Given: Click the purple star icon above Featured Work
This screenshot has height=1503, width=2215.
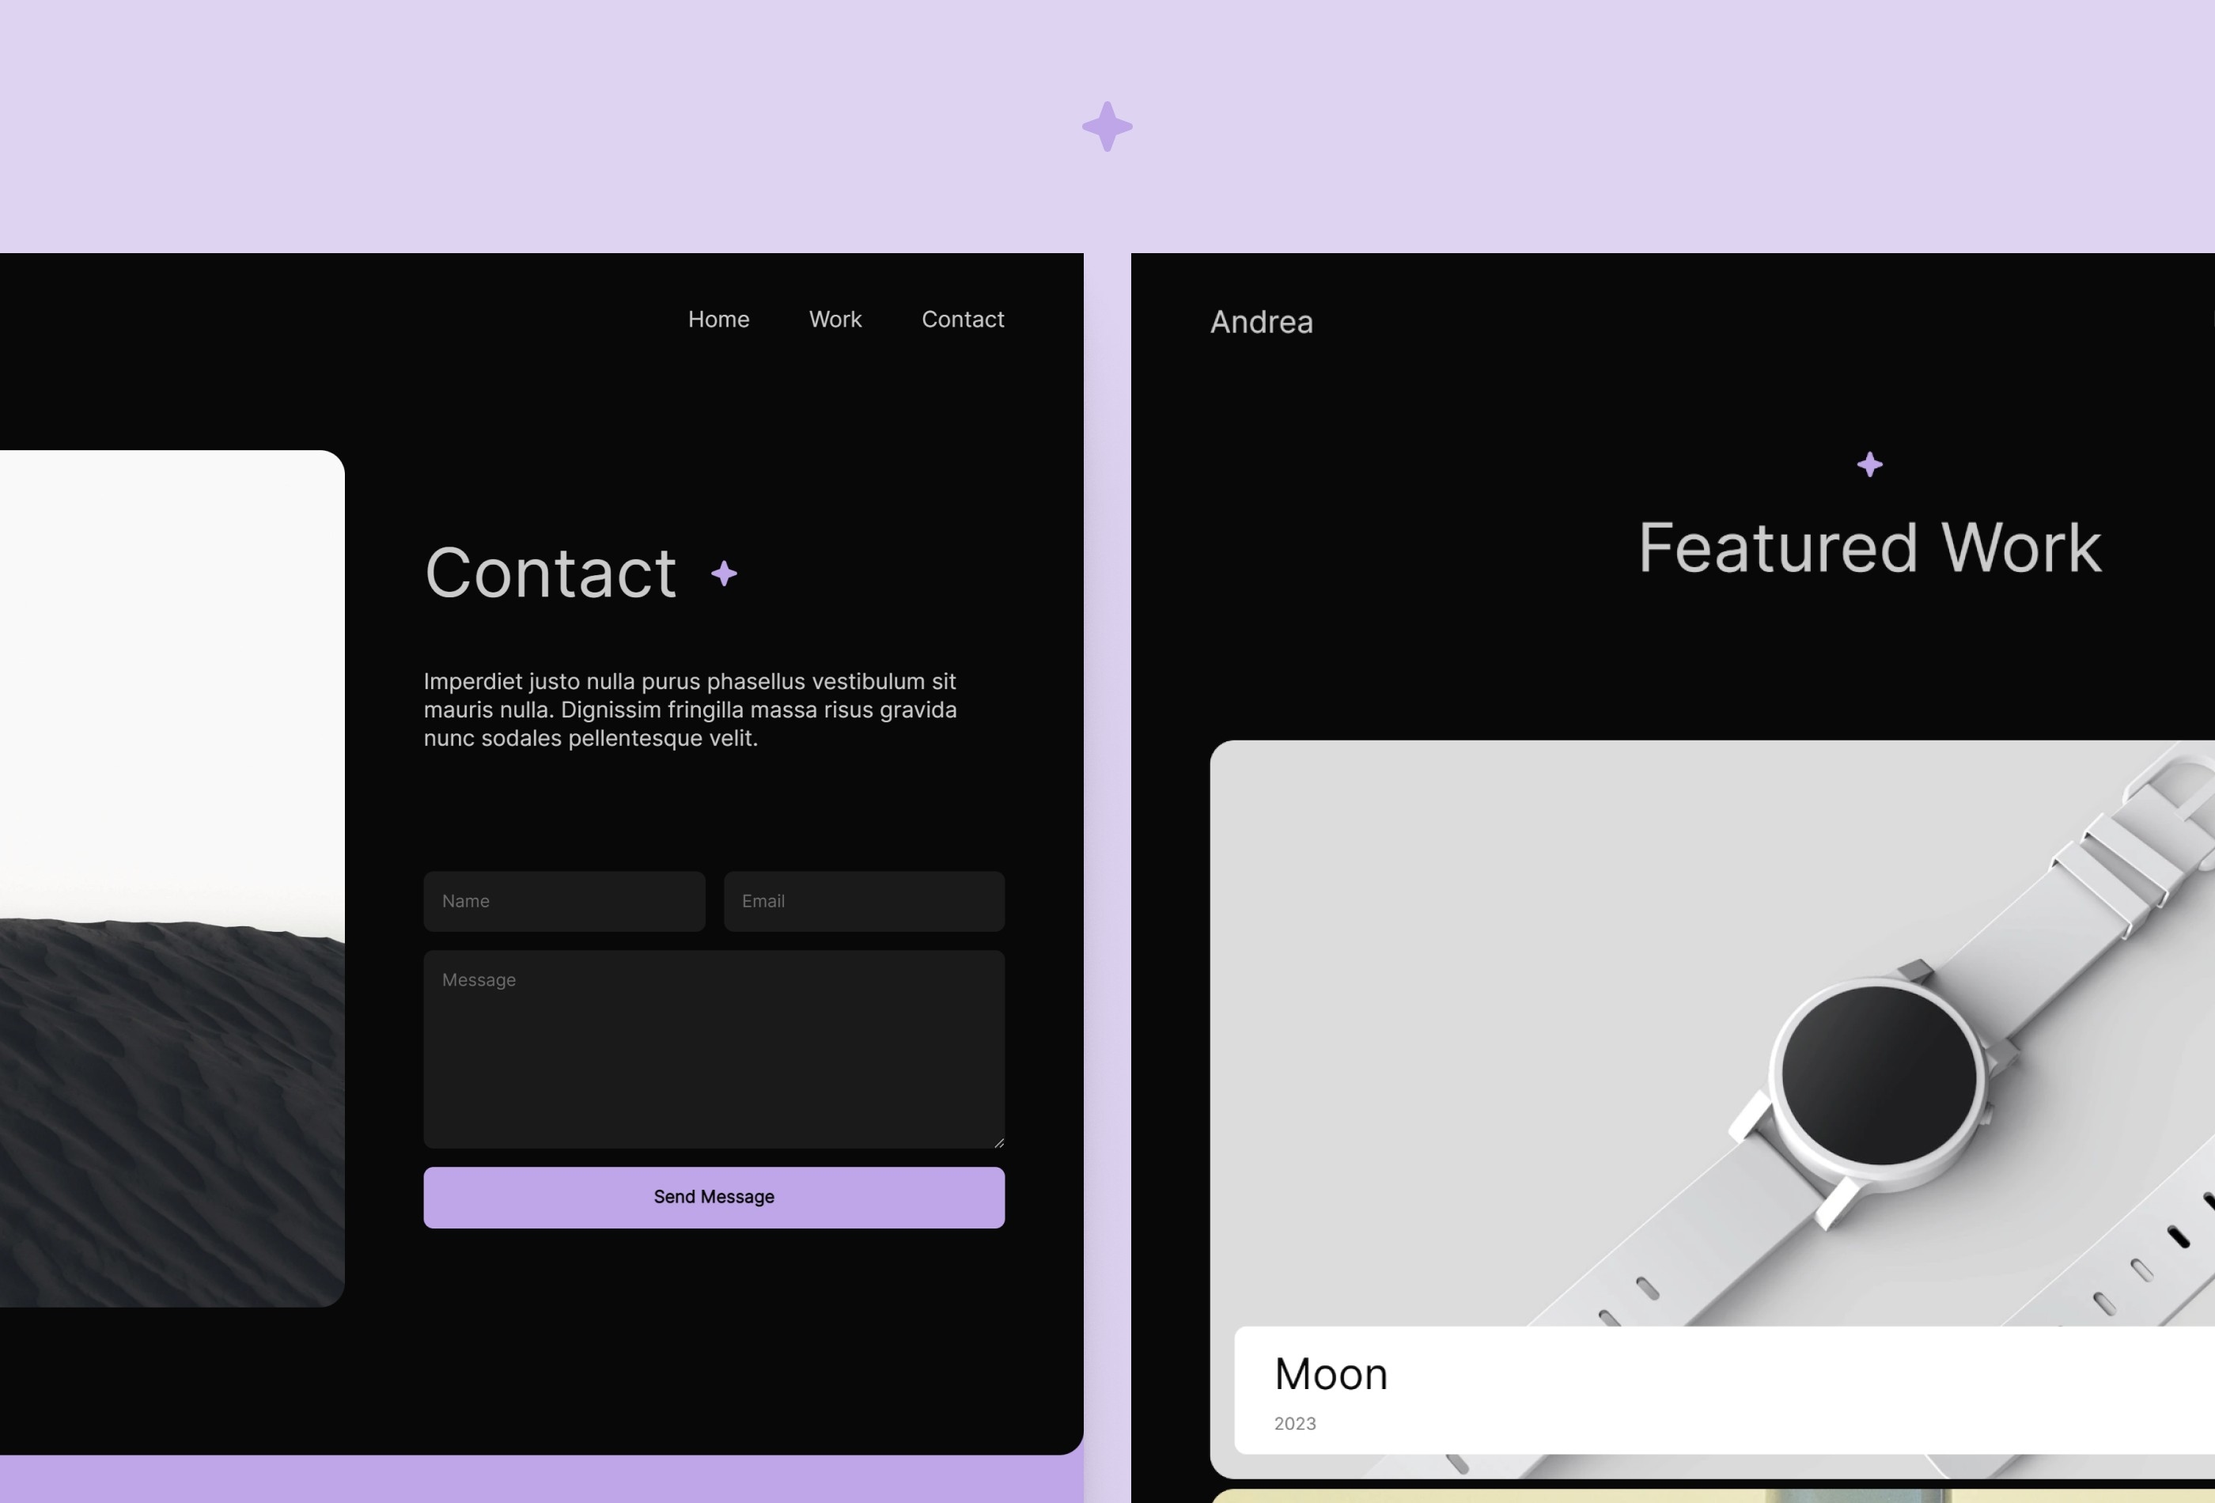Looking at the screenshot, I should [x=1868, y=464].
